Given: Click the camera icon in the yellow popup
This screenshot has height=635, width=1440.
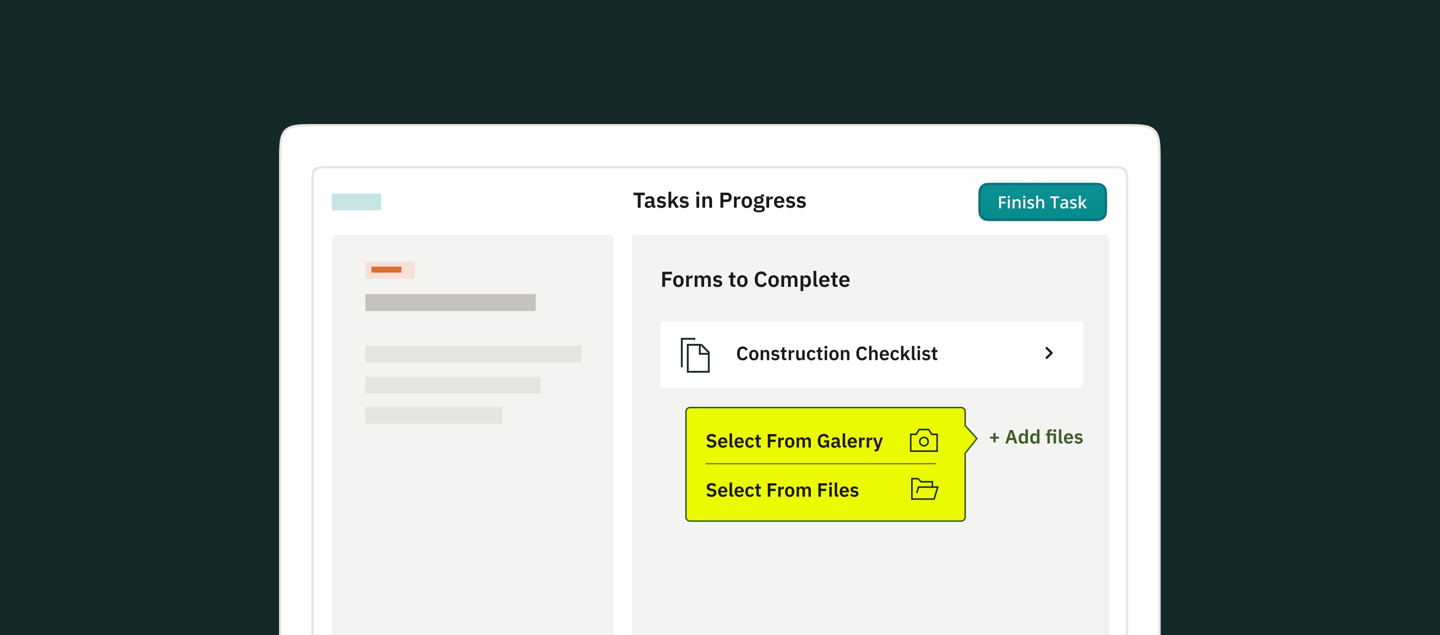Looking at the screenshot, I should pyautogui.click(x=924, y=441).
